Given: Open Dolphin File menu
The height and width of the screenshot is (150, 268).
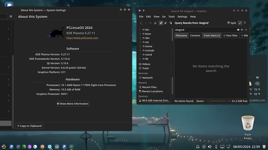Looking at the screenshot, I should 141,17.
